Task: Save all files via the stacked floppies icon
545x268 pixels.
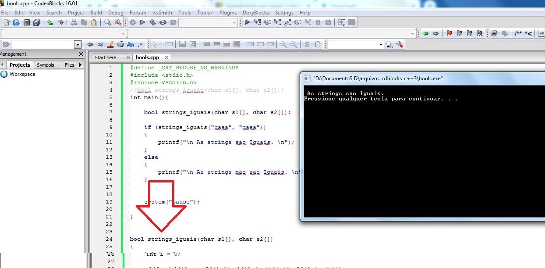Action: 37,22
